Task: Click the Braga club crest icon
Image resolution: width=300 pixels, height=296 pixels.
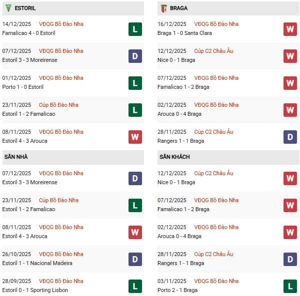Action: (163, 8)
